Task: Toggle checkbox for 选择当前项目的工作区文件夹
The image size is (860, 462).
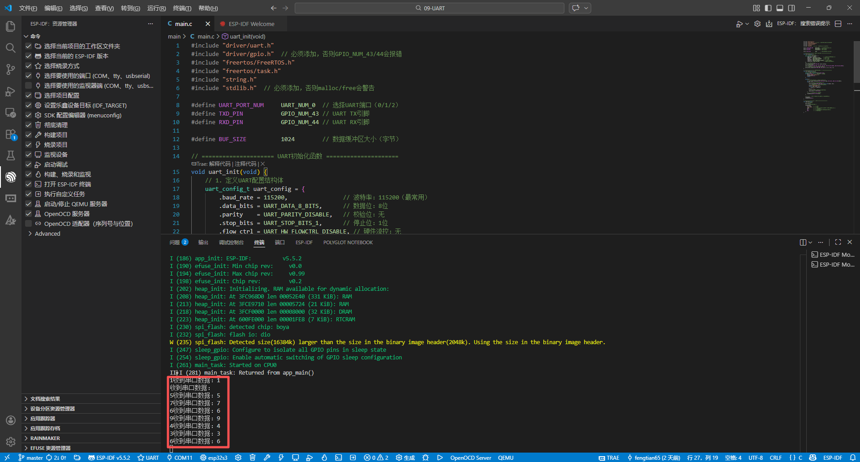Action: coord(29,46)
